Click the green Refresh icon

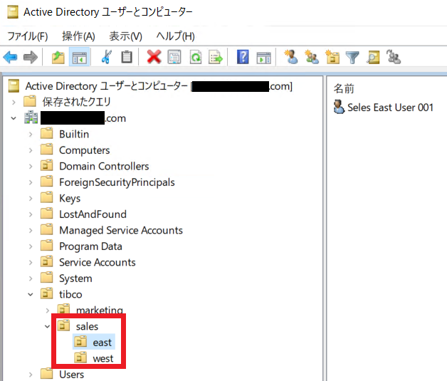196,57
